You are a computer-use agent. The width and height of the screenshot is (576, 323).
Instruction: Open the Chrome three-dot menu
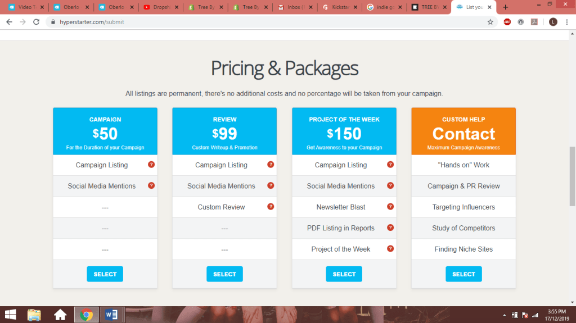point(567,22)
